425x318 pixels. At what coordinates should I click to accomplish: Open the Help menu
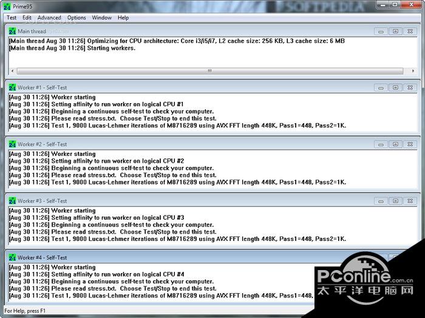[x=123, y=18]
